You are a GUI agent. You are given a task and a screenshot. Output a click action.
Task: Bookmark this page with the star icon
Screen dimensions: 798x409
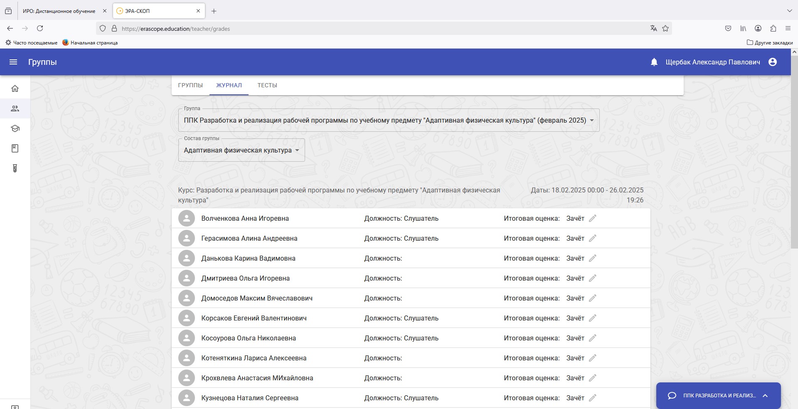pos(665,28)
